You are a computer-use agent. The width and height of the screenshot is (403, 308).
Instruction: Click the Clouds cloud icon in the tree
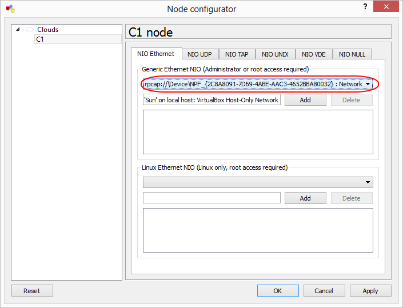29,30
